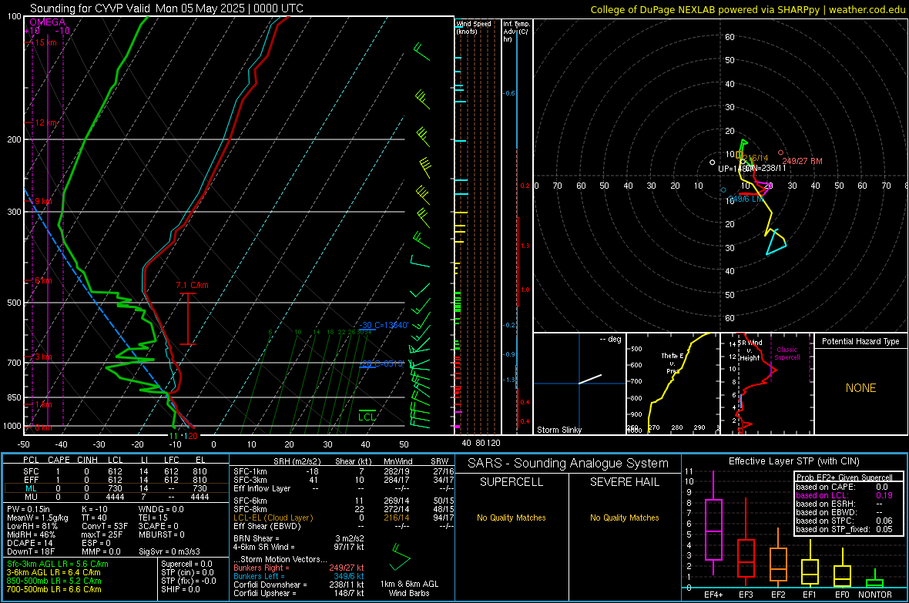909x603 pixels.
Task: Click the red '7.1 C/km' lapse rate label
Action: 192,285
